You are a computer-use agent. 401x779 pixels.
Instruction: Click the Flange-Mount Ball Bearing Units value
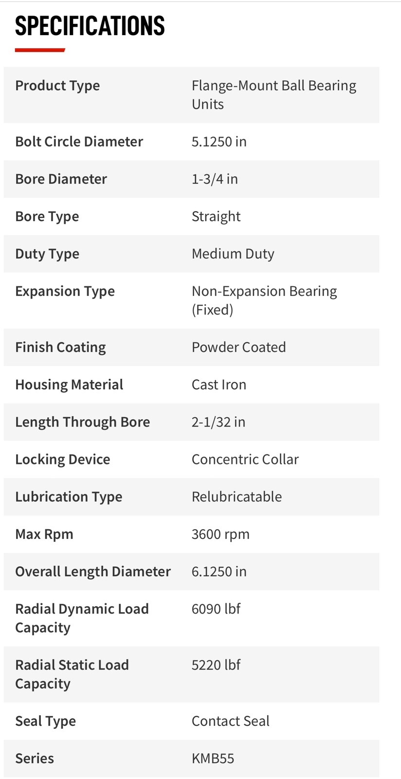(274, 95)
